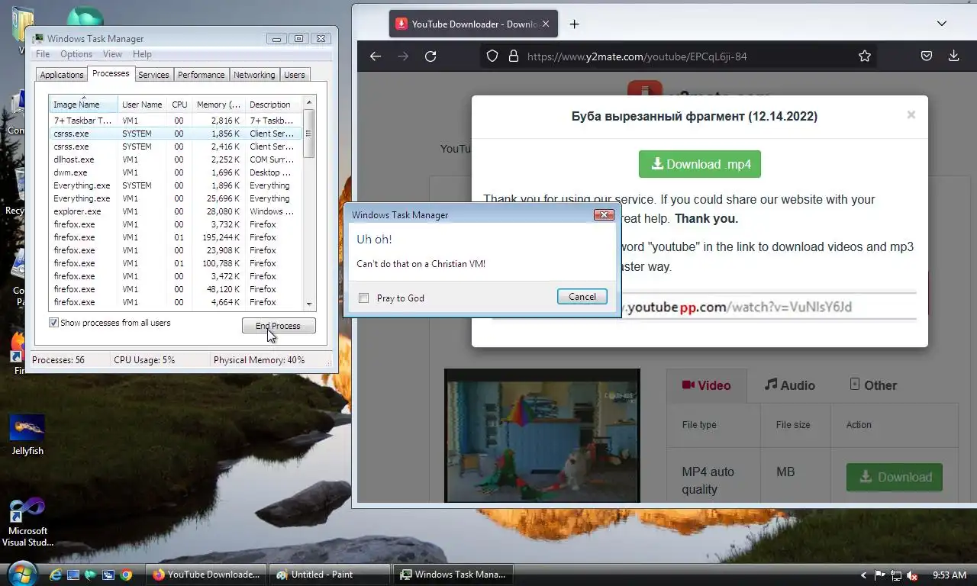Bookmark page with the star icon

[864, 56]
